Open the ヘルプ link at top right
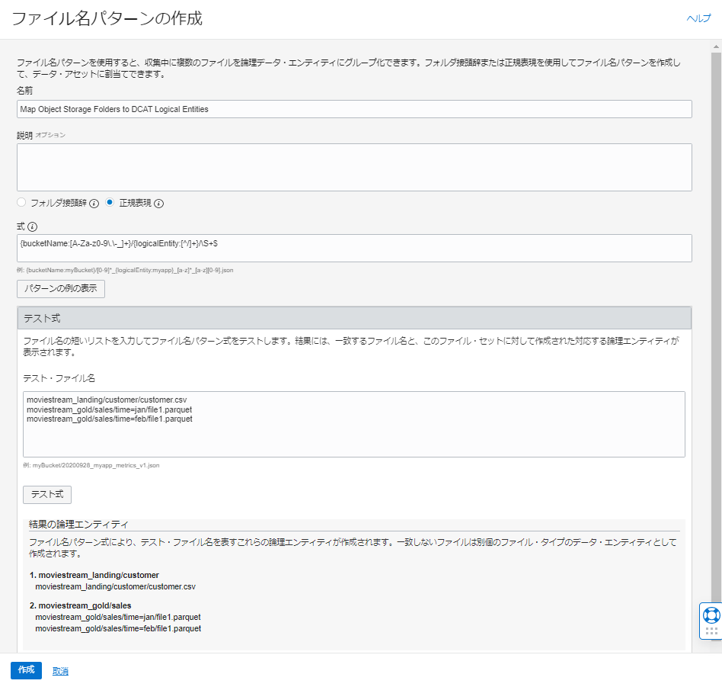Screen dimensions: 722x687 [x=698, y=19]
